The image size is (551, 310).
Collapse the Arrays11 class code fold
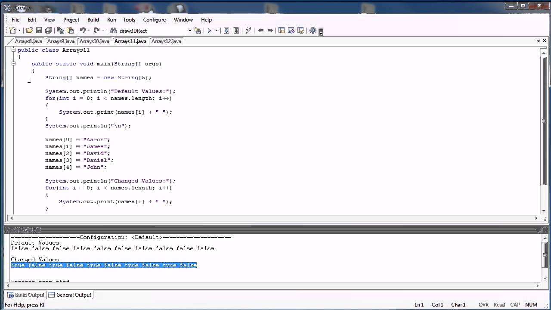click(x=13, y=50)
